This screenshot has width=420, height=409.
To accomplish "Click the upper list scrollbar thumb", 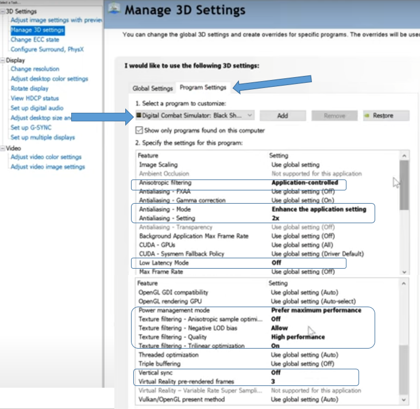I will [x=404, y=185].
